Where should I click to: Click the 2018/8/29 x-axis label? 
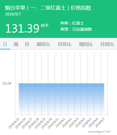tap(40, 123)
